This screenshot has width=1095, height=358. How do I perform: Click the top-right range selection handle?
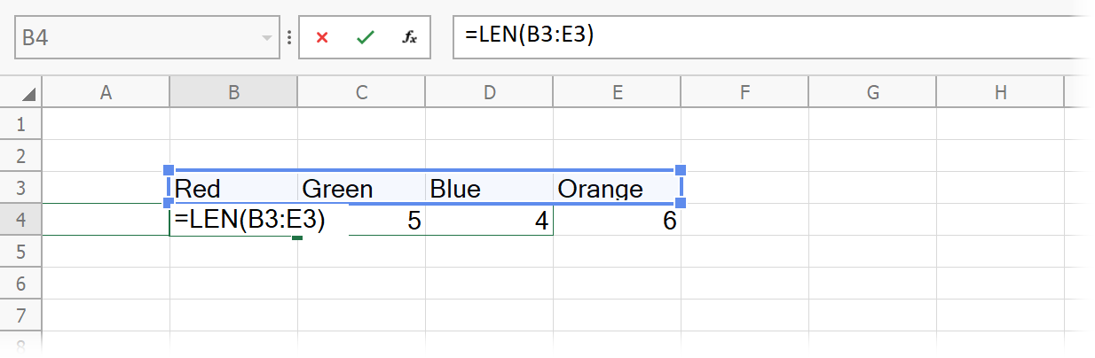click(x=681, y=170)
